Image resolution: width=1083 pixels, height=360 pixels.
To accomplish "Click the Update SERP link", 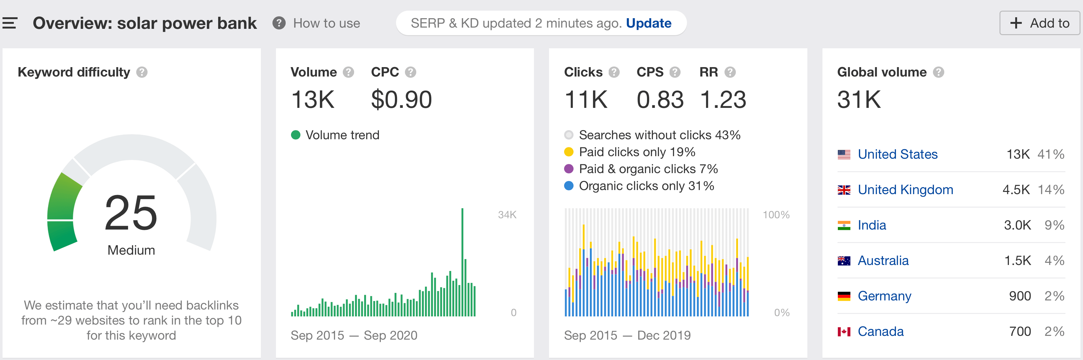I will (648, 23).
